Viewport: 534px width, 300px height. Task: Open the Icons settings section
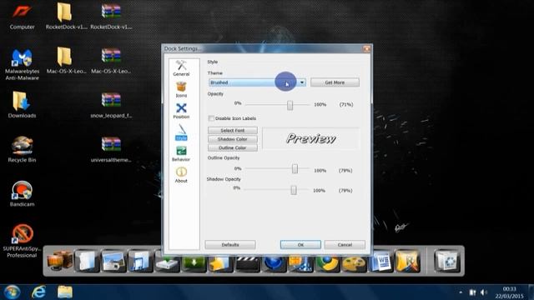(181, 89)
